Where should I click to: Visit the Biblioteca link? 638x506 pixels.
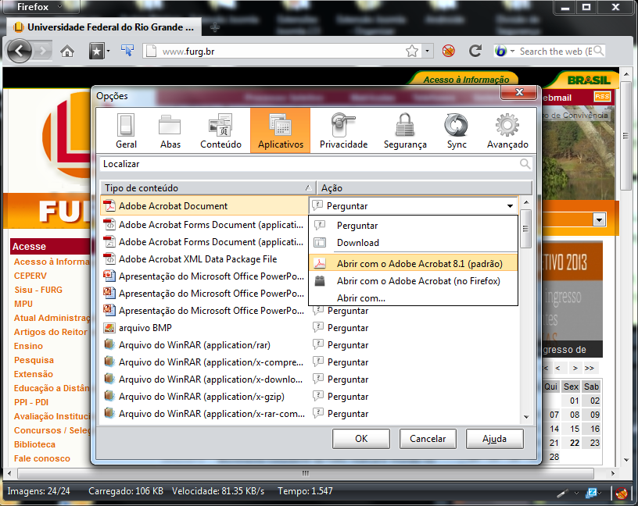pos(34,444)
